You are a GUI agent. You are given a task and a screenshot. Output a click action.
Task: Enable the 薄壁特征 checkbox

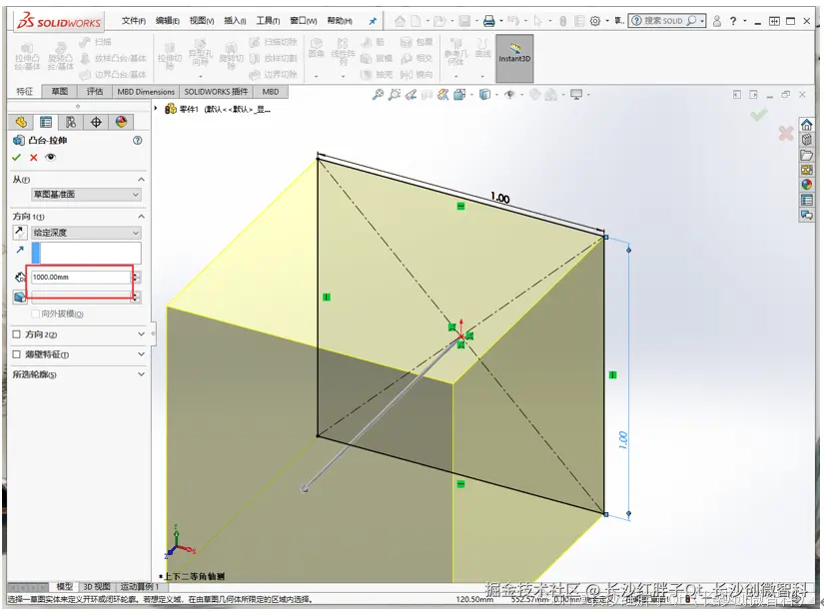(16, 354)
